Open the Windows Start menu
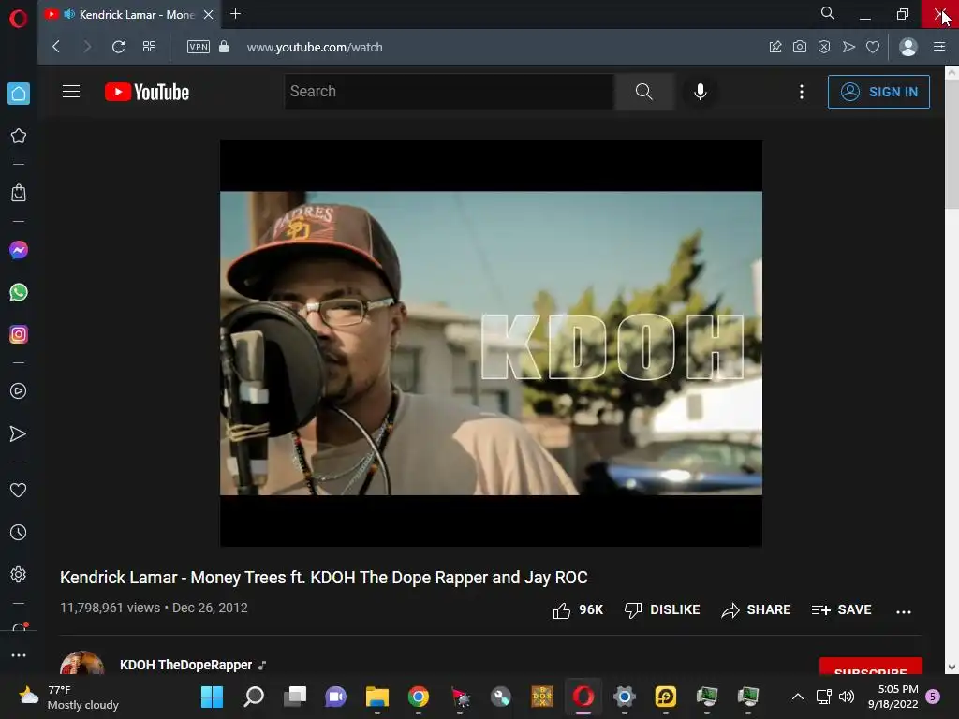959x719 pixels. 213,697
